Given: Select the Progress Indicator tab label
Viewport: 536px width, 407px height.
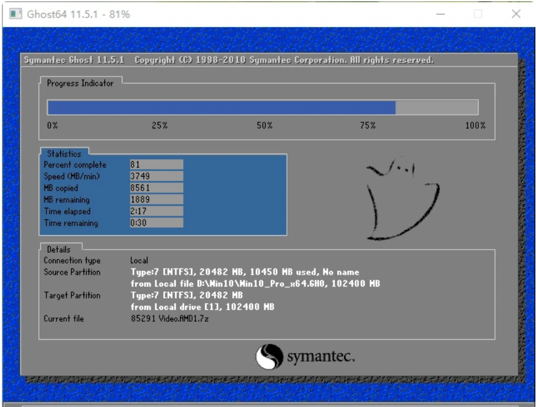Looking at the screenshot, I should [80, 83].
